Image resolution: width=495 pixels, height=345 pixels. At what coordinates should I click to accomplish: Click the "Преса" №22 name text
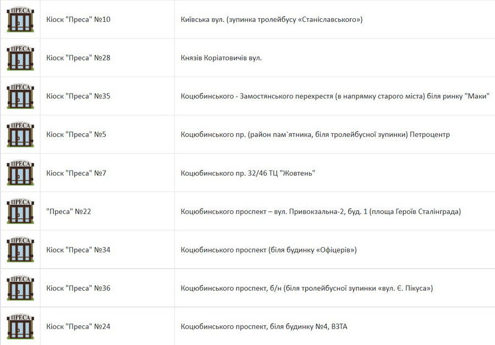pyautogui.click(x=68, y=211)
